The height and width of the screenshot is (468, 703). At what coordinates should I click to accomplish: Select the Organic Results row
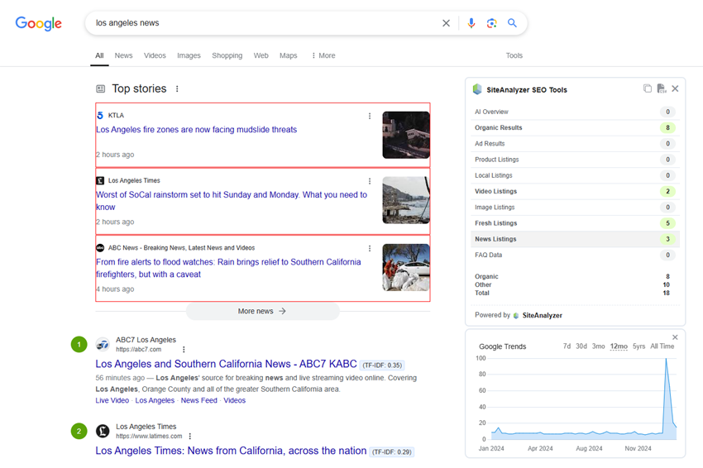[576, 128]
